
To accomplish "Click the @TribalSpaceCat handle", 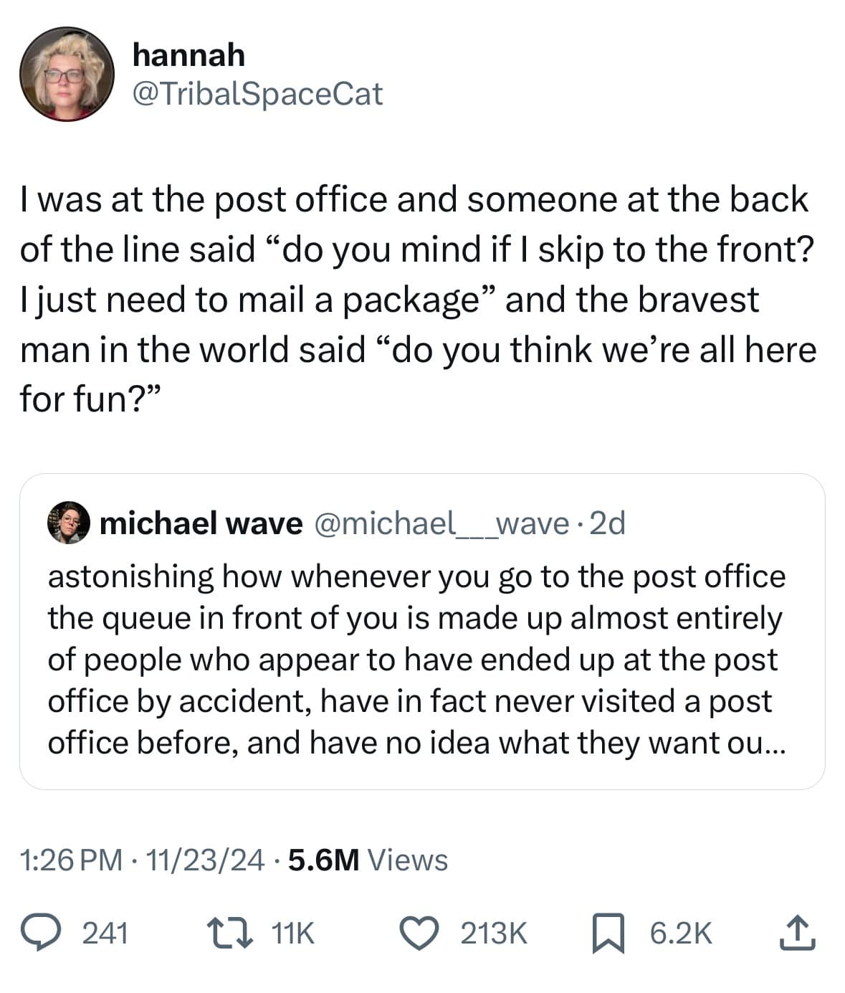I will pos(257,94).
